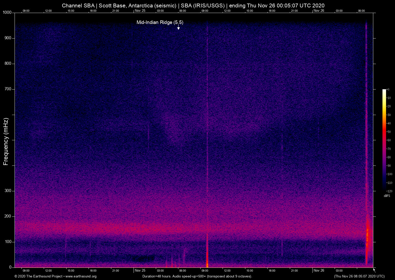The height and width of the screenshot is (280, 395).
Task: Click the 100 frequency tick label
Action: [x=8, y=242]
